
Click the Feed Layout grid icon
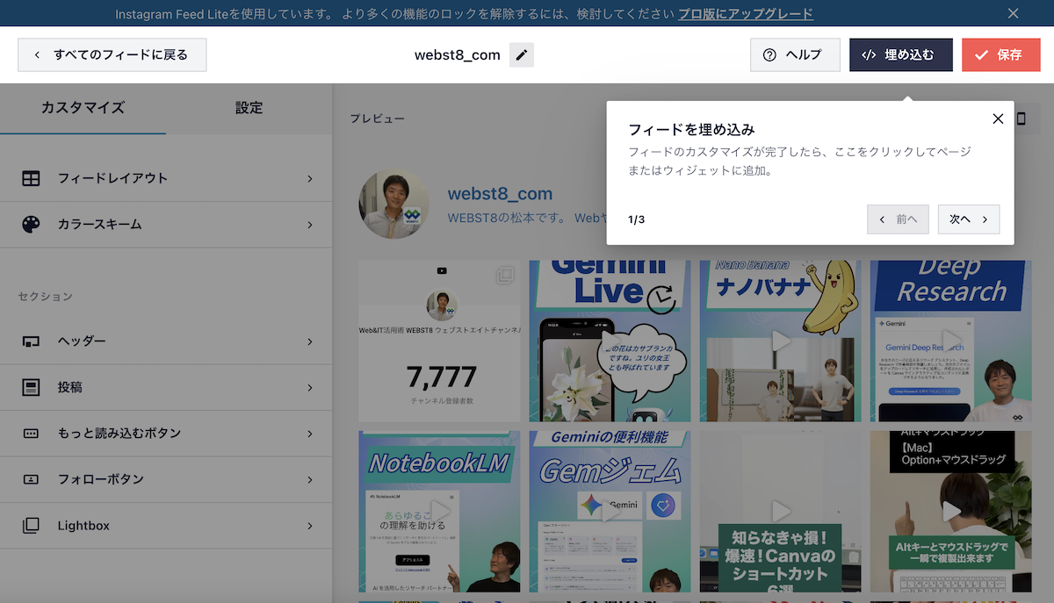coord(31,178)
